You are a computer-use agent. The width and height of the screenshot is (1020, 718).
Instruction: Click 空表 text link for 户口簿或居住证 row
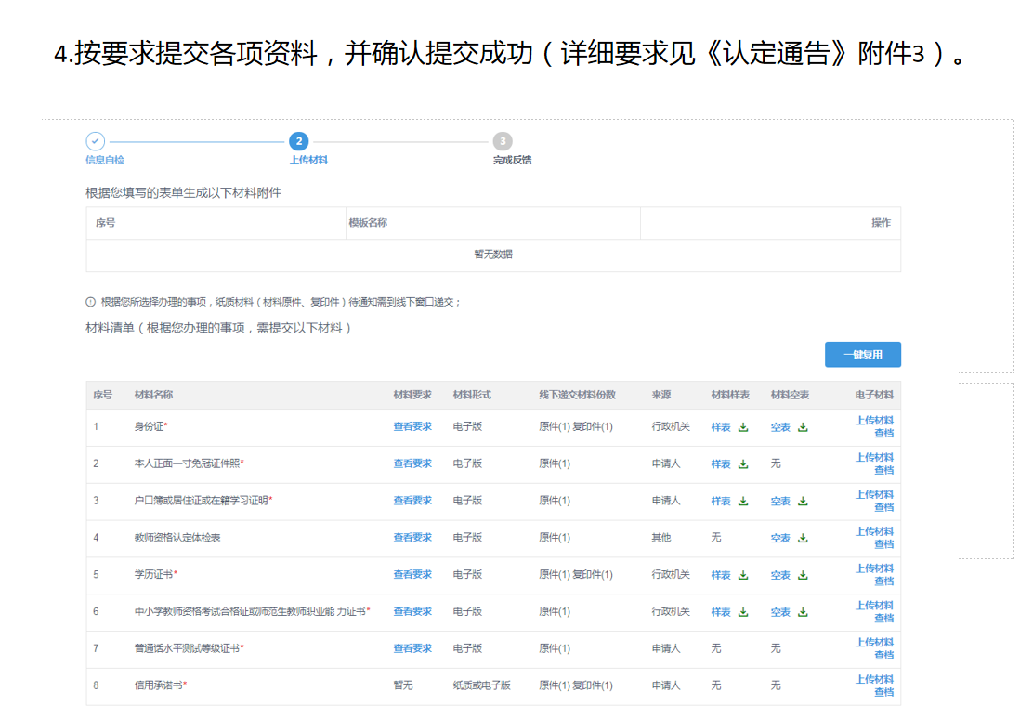780,502
